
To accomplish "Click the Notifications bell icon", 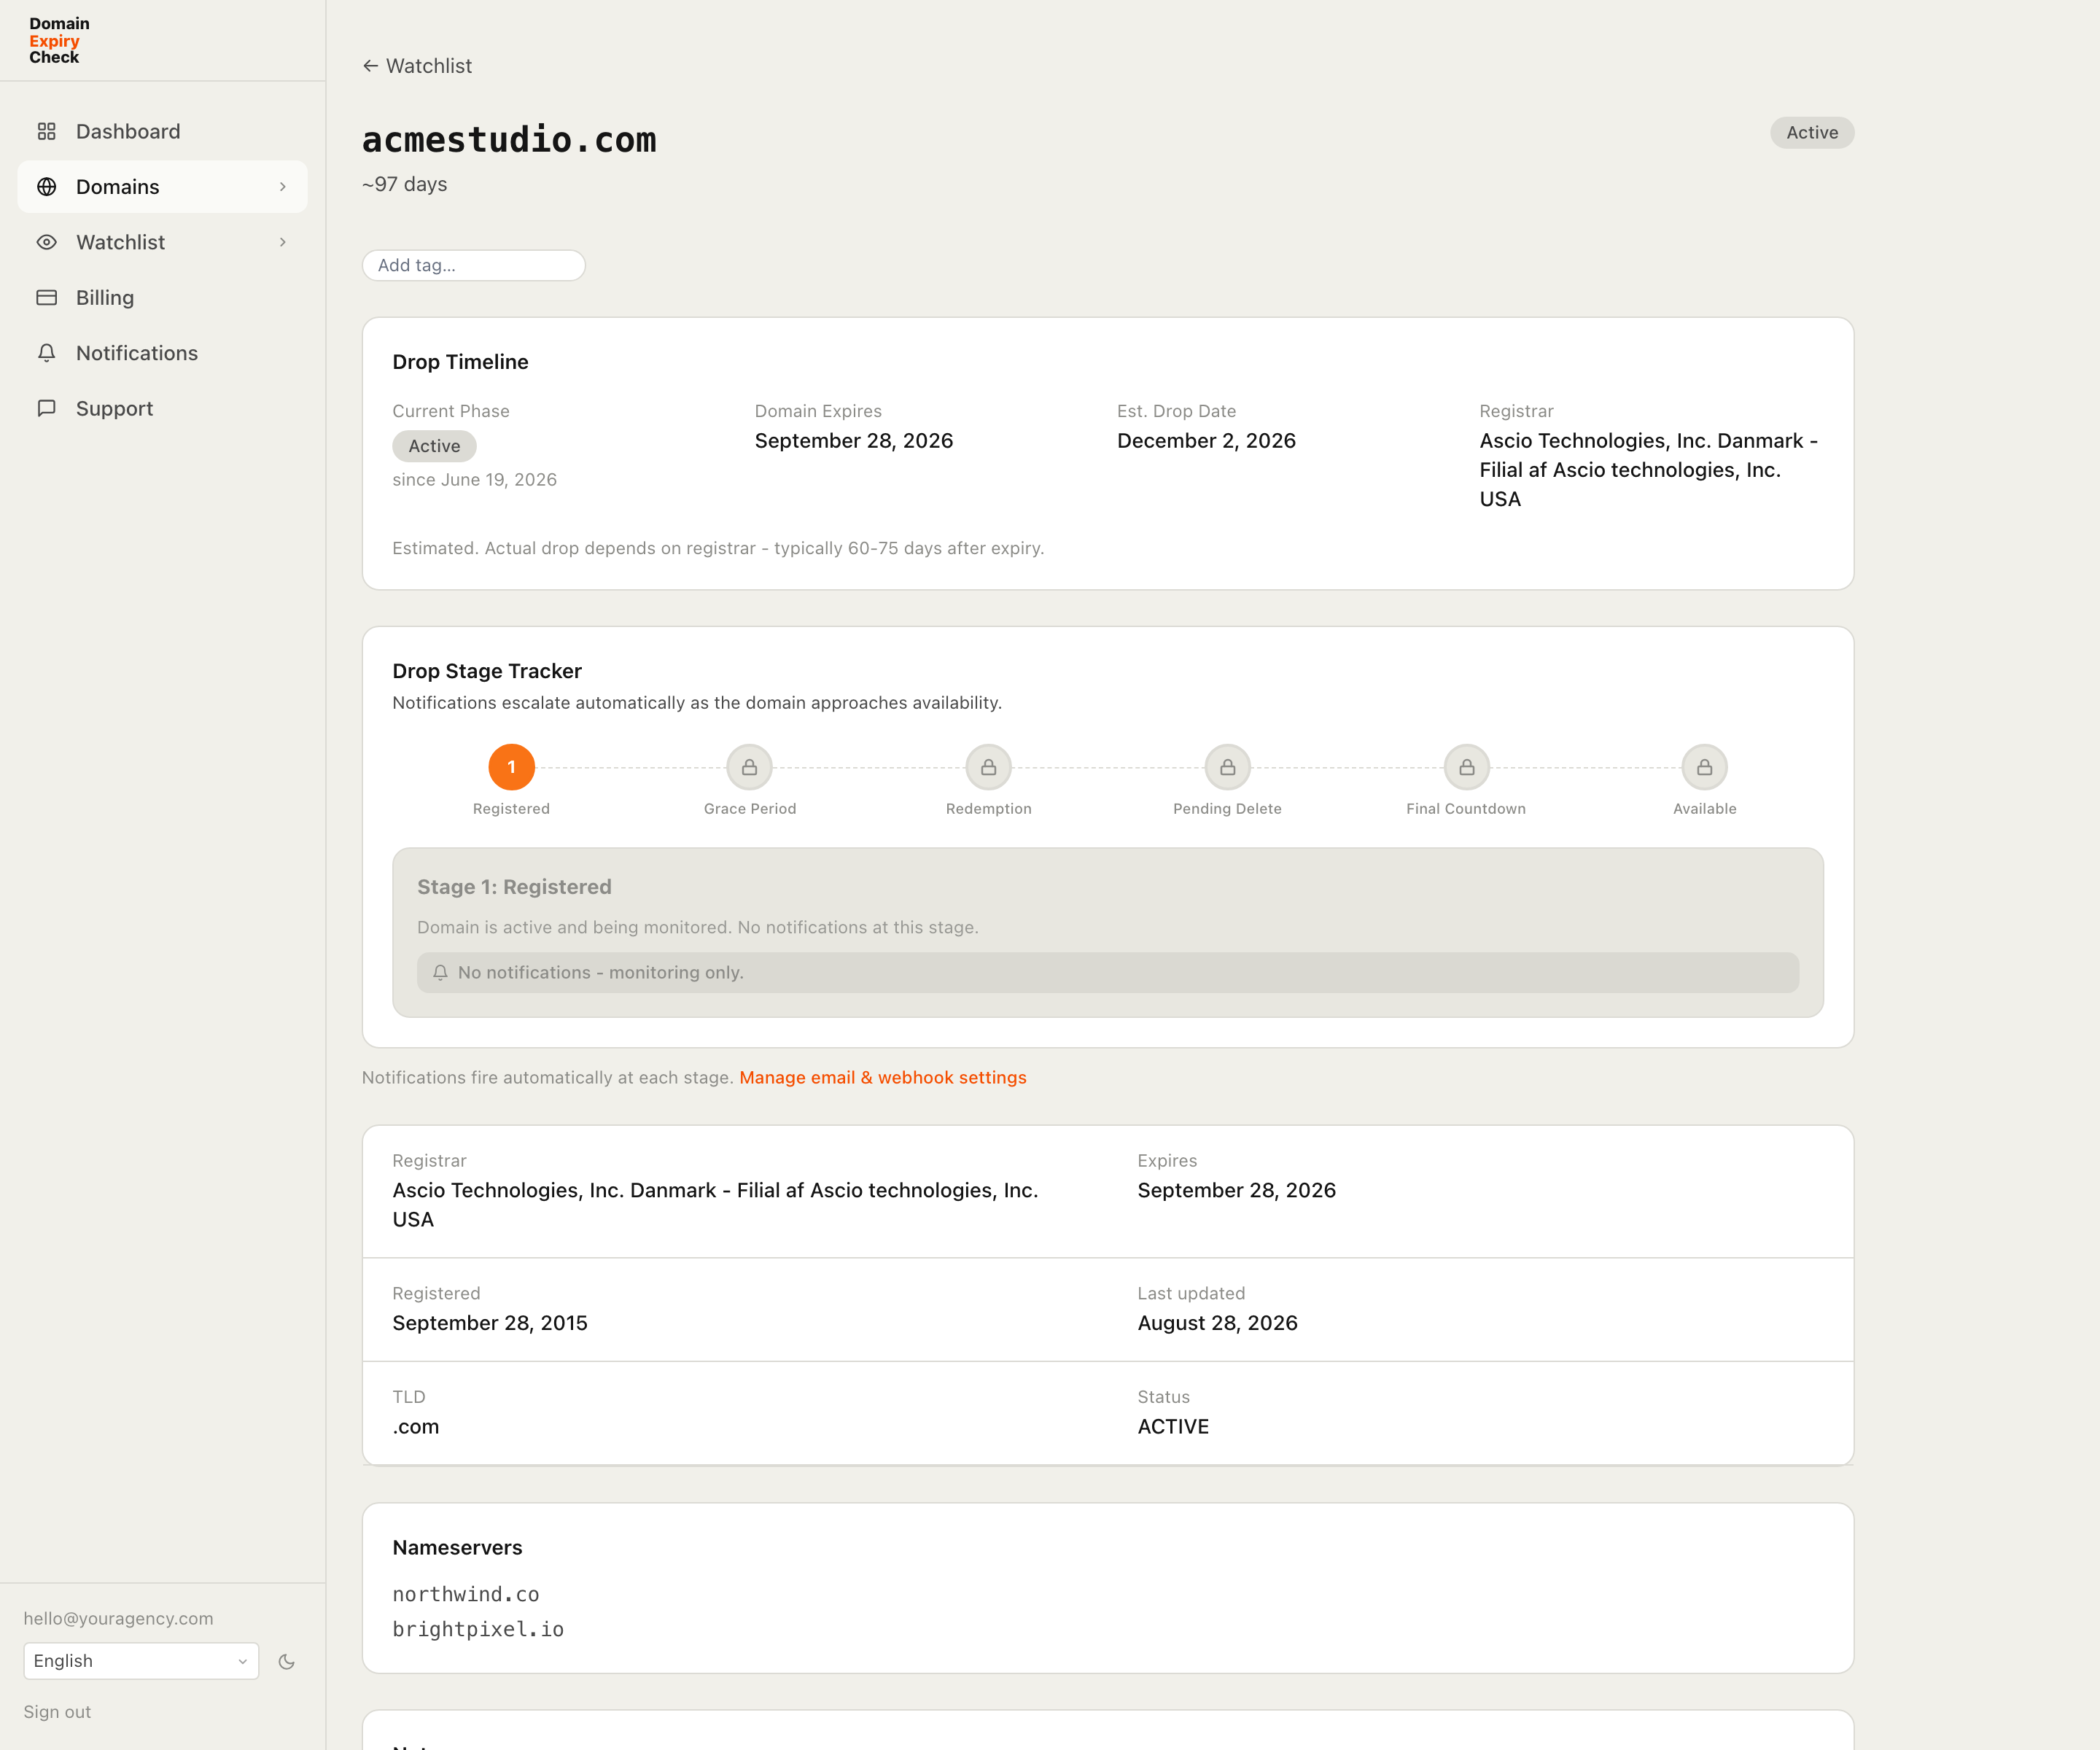I will pyautogui.click(x=46, y=353).
